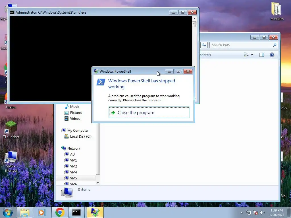The width and height of the screenshot is (291, 218).
Task: Select the PowerShell error taskbar button
Action: point(95,212)
